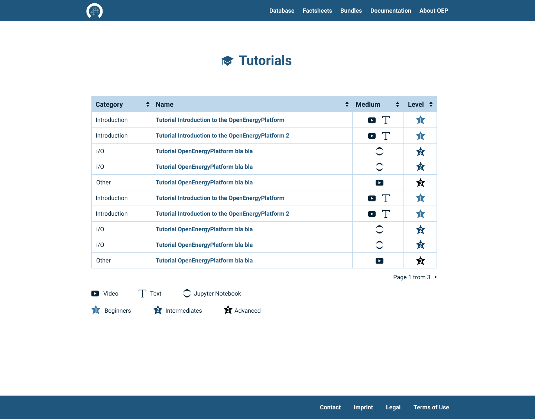Click intermediate star in fourth table row
The image size is (535, 419).
tap(420, 167)
